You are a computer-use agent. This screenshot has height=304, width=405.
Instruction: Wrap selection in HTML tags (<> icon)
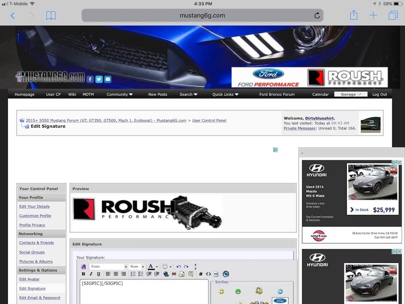[x=208, y=274]
